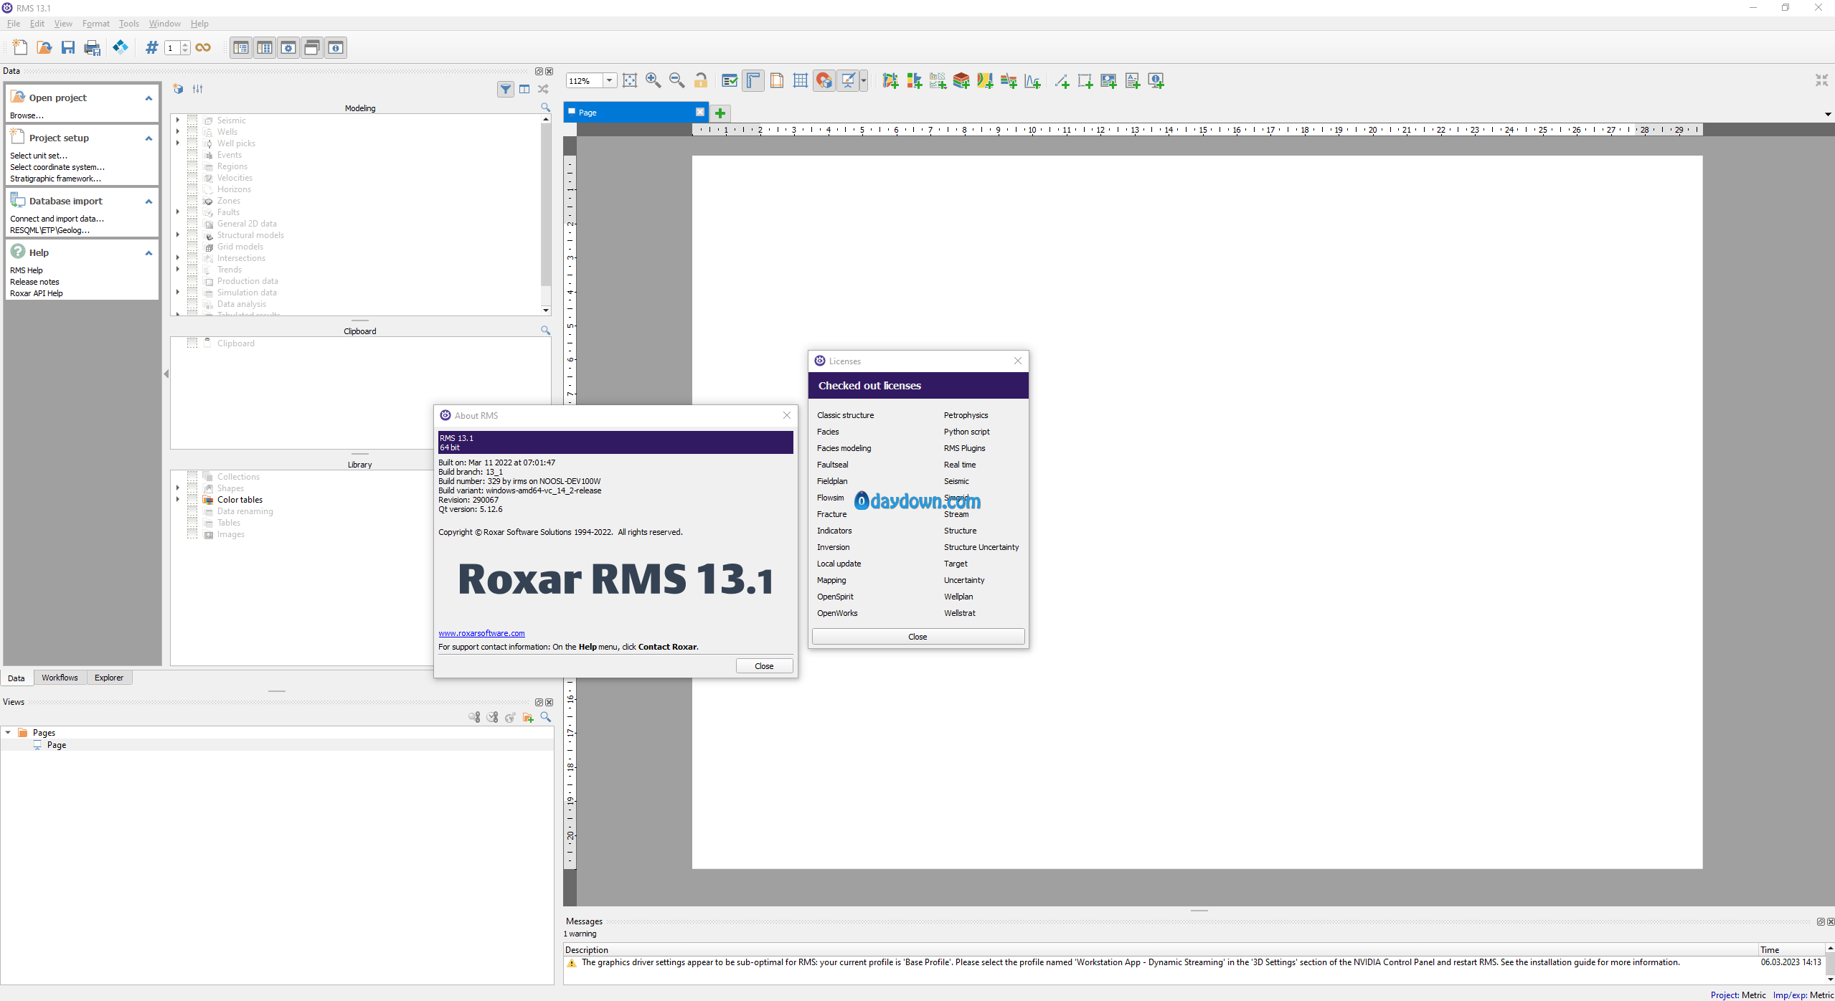Toggle the rulers button in page toolbar
The height and width of the screenshot is (1001, 1835).
coord(753,80)
